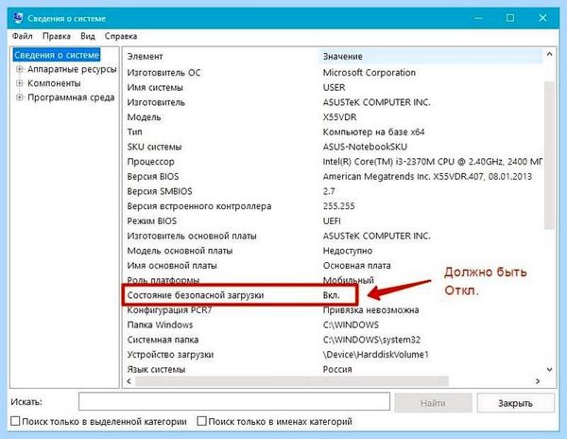Image resolution: width=567 pixels, height=439 pixels.
Task: Enable Поиск только в выделенной категории checkbox
Action: point(15,421)
